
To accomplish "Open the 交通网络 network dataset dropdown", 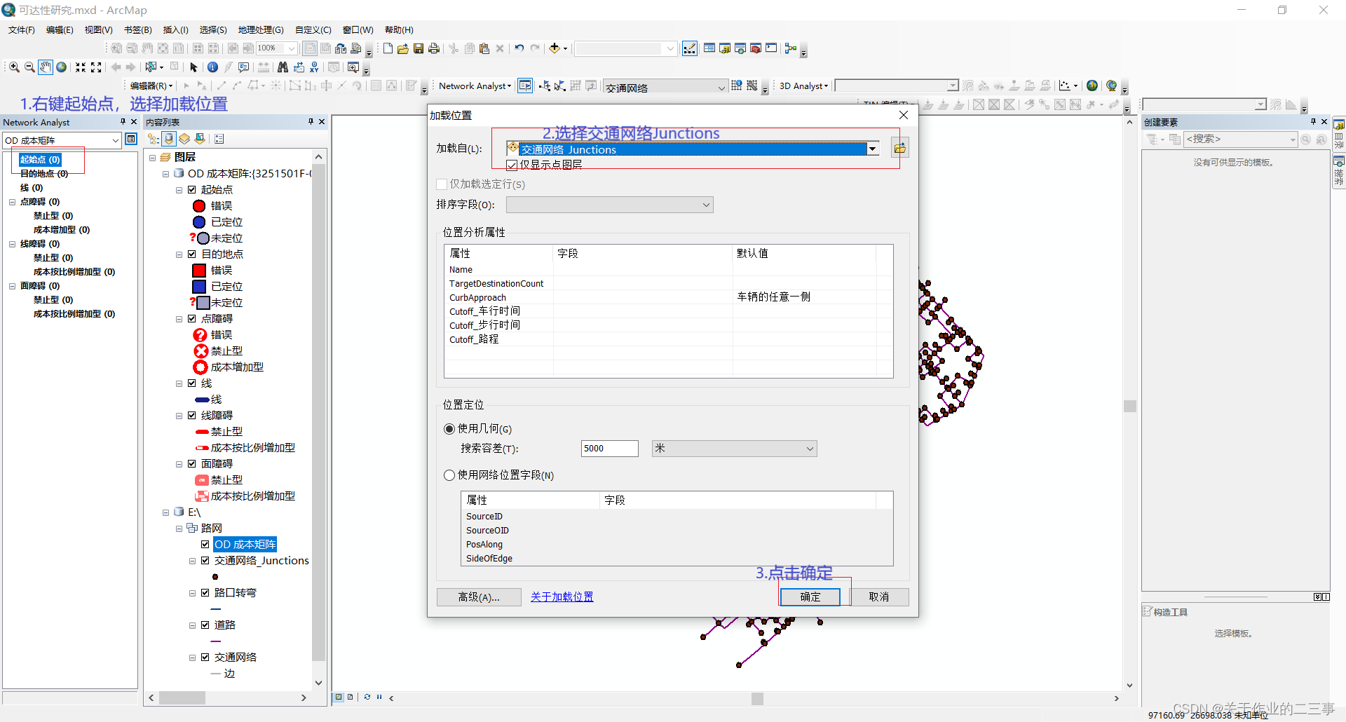I will (665, 87).
